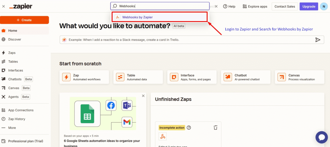Click the Microsoft Teams icon in illustration
The width and height of the screenshot is (330, 147).
tap(127, 106)
